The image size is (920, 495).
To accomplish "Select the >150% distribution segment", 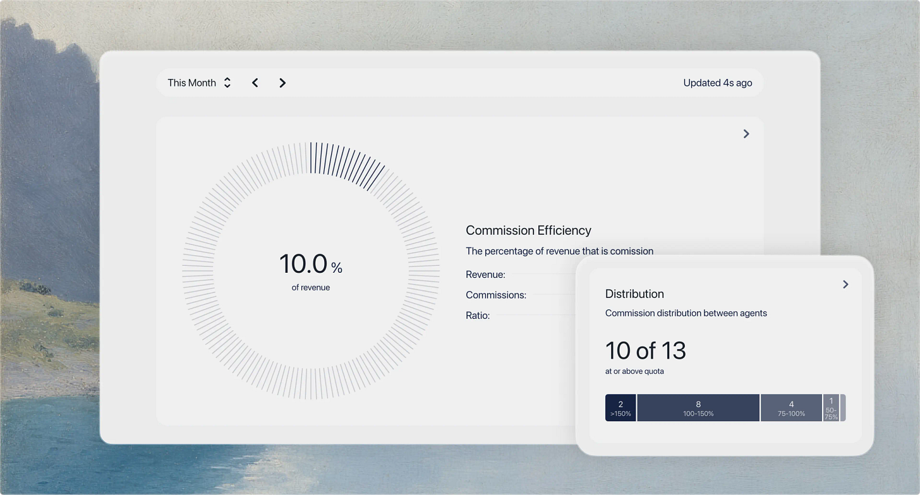I will click(x=620, y=408).
